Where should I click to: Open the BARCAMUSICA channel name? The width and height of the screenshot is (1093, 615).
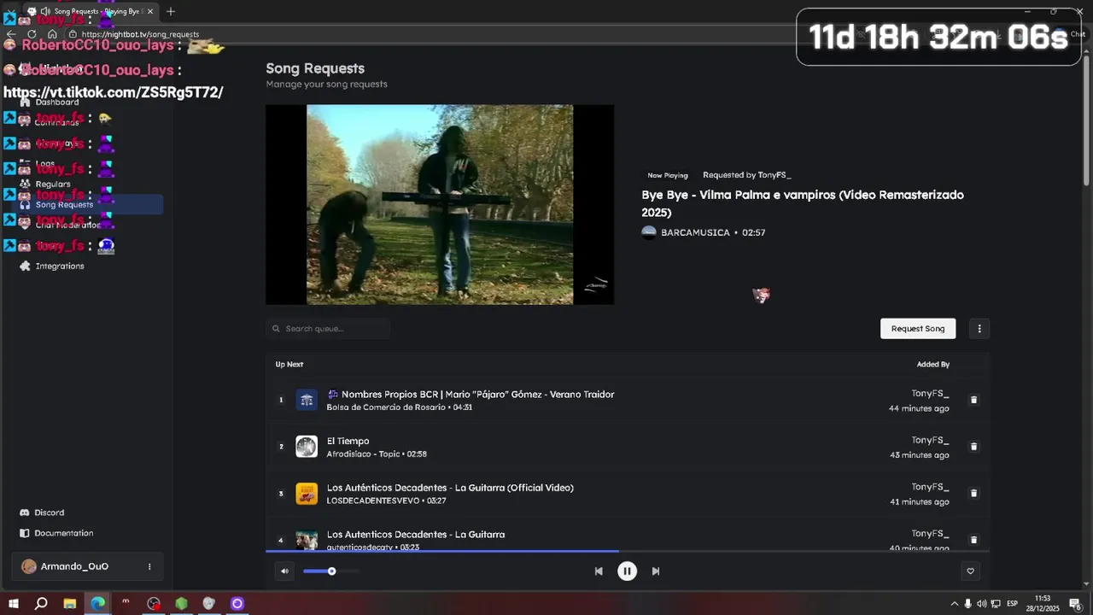[695, 232]
